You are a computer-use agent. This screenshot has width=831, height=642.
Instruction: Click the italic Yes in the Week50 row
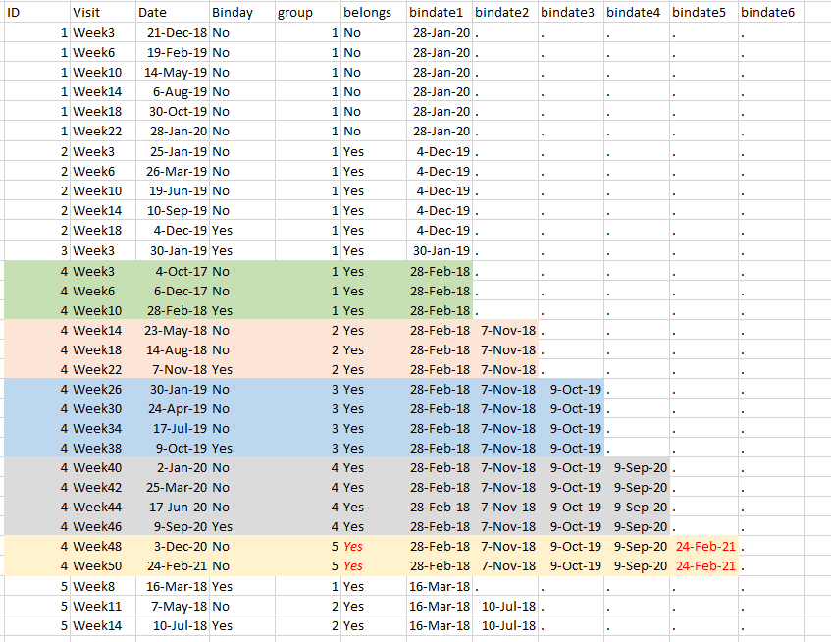(353, 565)
